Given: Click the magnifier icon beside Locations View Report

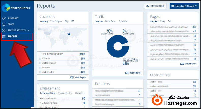Looking at the screenshot, I should pos(72,77).
